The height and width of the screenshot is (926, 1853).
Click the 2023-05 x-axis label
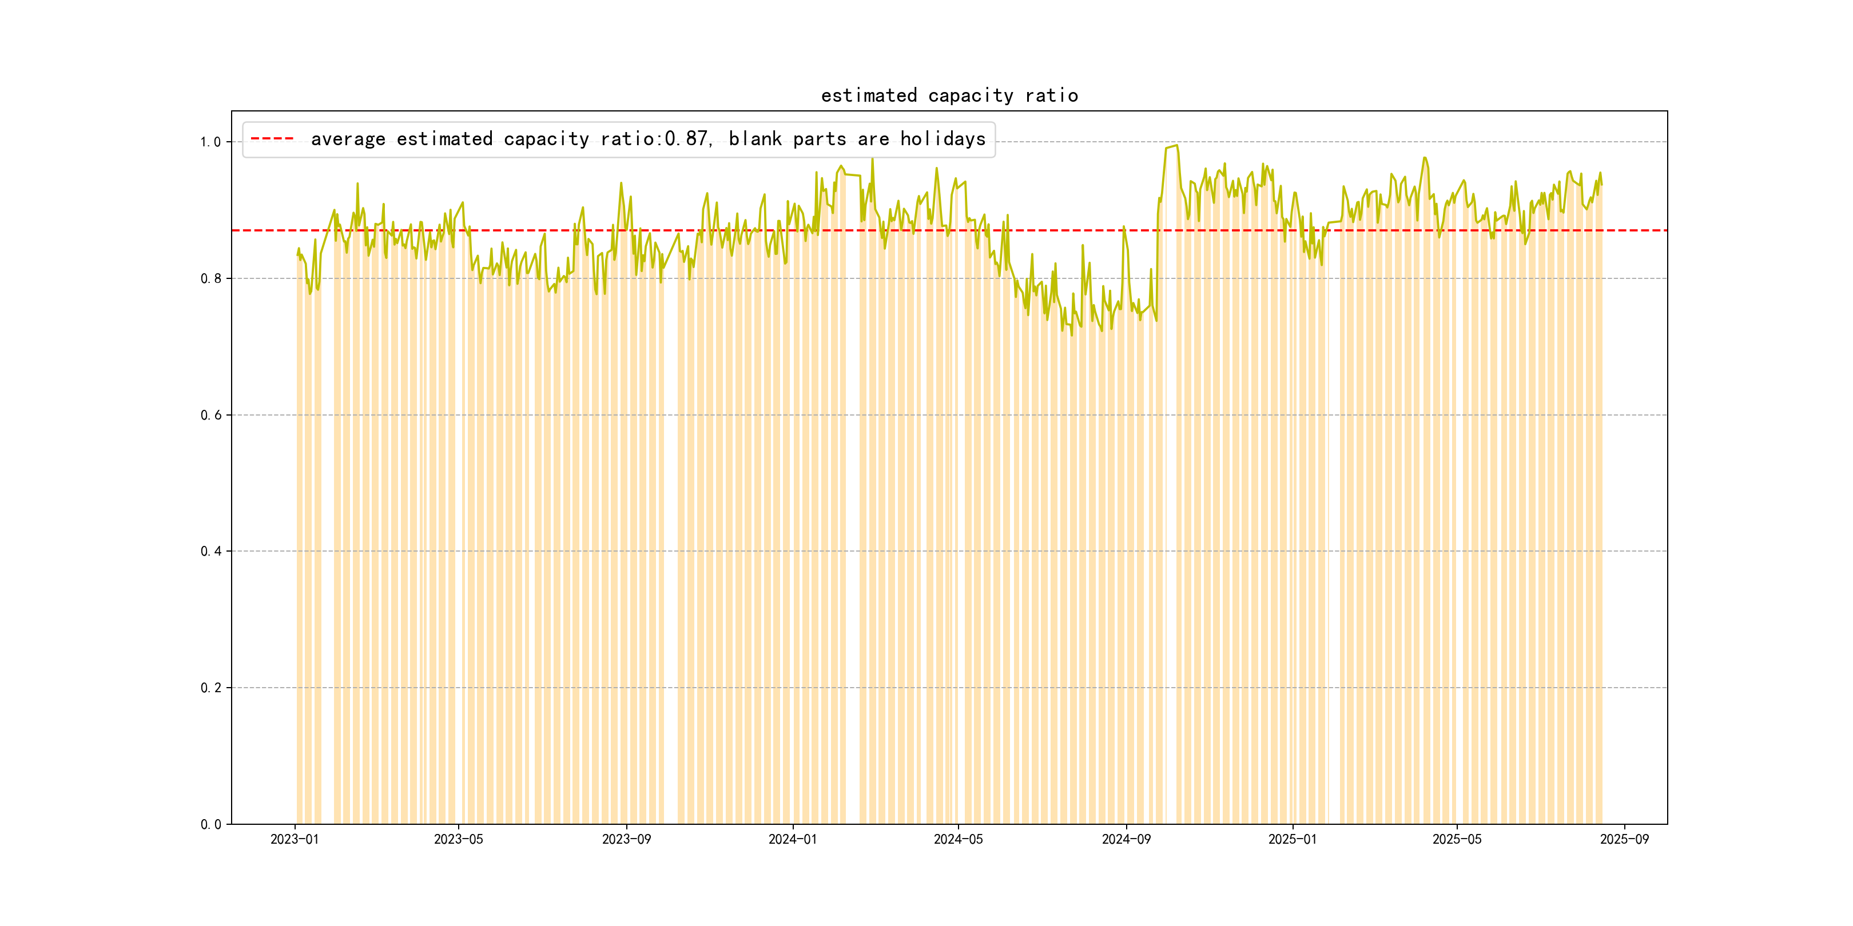point(458,839)
